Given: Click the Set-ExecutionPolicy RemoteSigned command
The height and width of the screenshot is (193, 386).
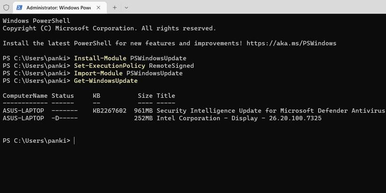Looking at the screenshot, I should pyautogui.click(x=134, y=66).
